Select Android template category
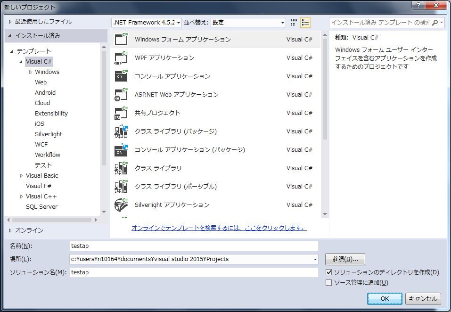The height and width of the screenshot is (312, 451). pyautogui.click(x=45, y=92)
